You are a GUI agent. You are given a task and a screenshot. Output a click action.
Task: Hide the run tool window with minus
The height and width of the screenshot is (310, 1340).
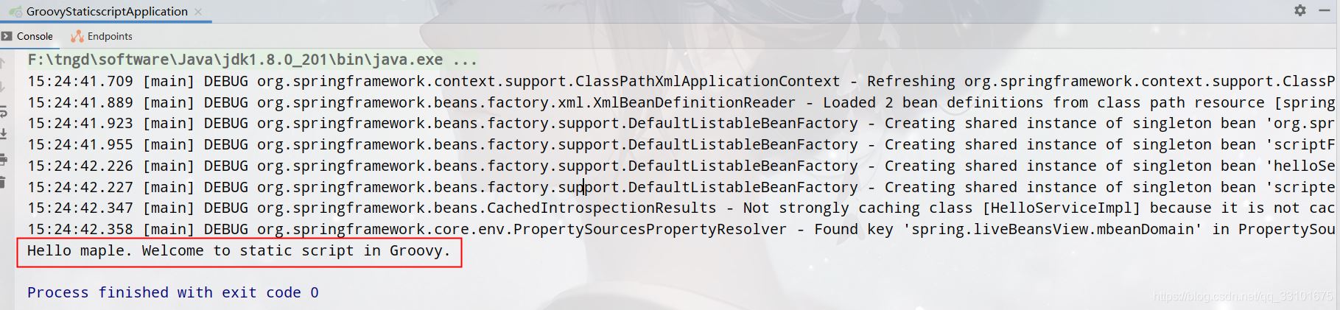coord(1325,10)
